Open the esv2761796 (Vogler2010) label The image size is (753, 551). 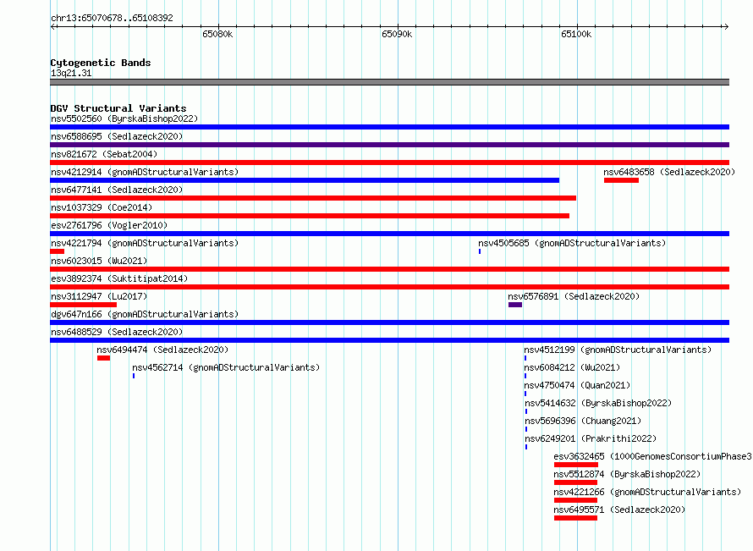tap(109, 225)
